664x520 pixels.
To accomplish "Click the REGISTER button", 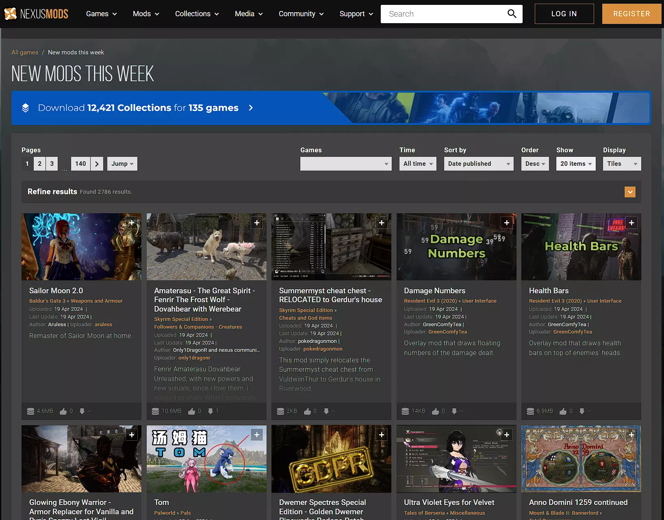I will point(631,14).
